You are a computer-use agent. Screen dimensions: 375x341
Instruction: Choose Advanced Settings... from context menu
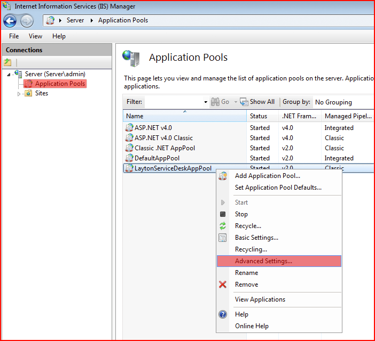coord(279,261)
